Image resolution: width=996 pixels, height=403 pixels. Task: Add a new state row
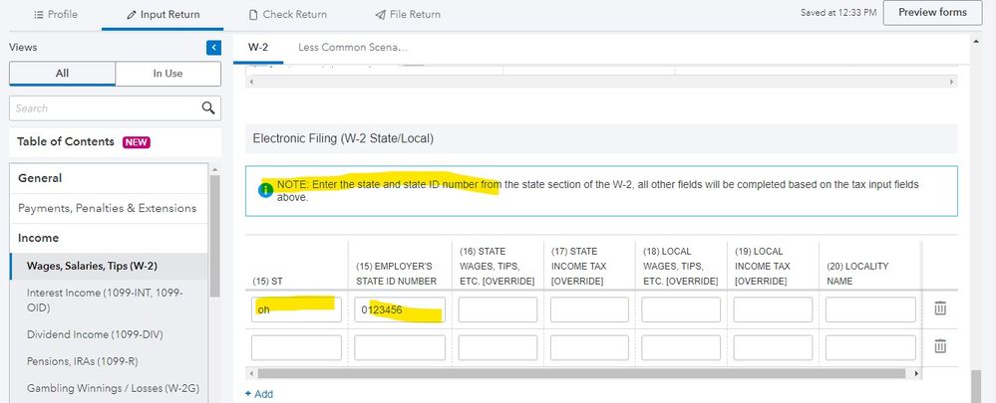(x=259, y=394)
